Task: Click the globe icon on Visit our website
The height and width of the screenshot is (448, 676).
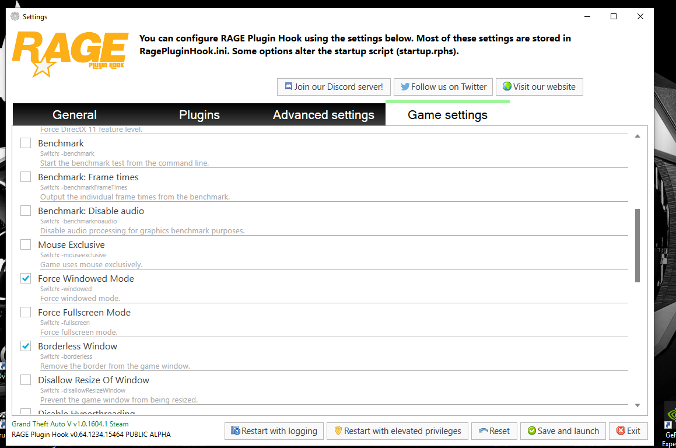Action: click(507, 86)
